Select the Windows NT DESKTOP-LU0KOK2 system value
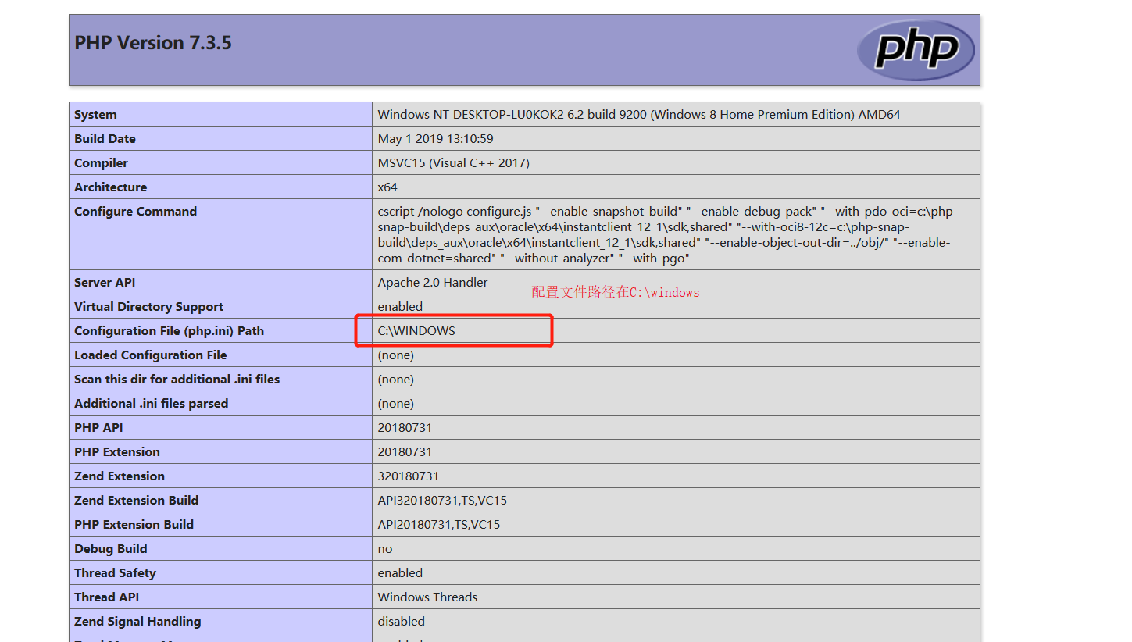 click(639, 115)
